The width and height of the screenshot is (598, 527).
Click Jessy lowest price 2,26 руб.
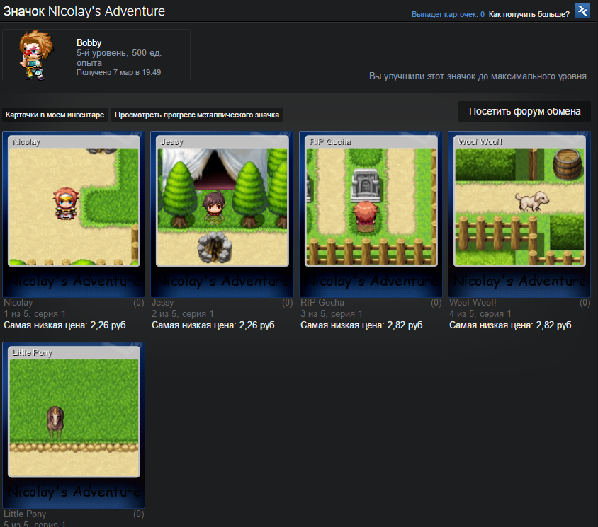click(214, 325)
